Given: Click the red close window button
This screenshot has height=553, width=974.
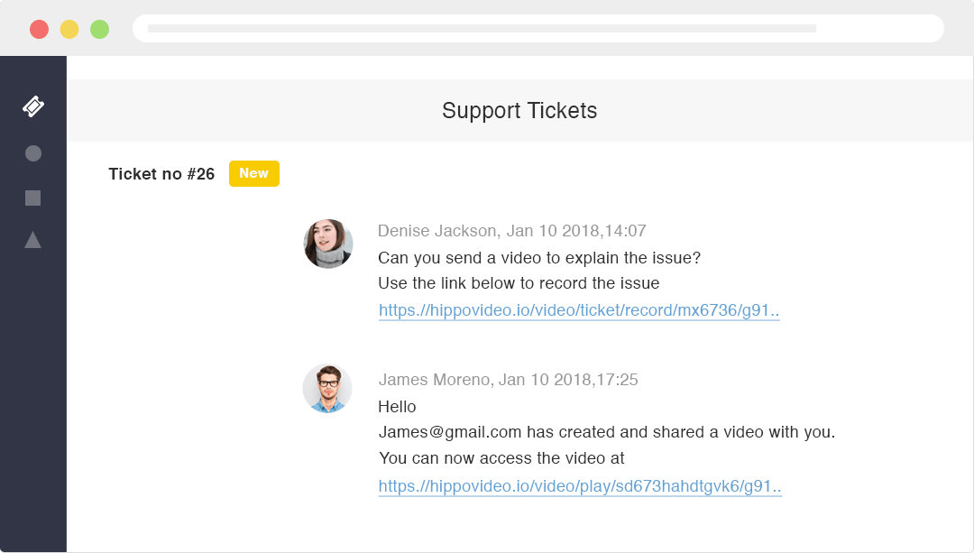Looking at the screenshot, I should pos(39,29).
